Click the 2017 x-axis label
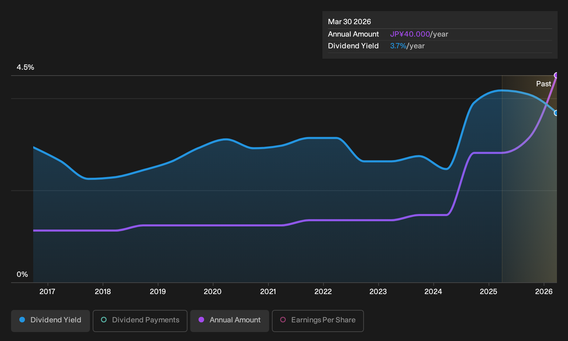This screenshot has width=568, height=341. pos(47,292)
